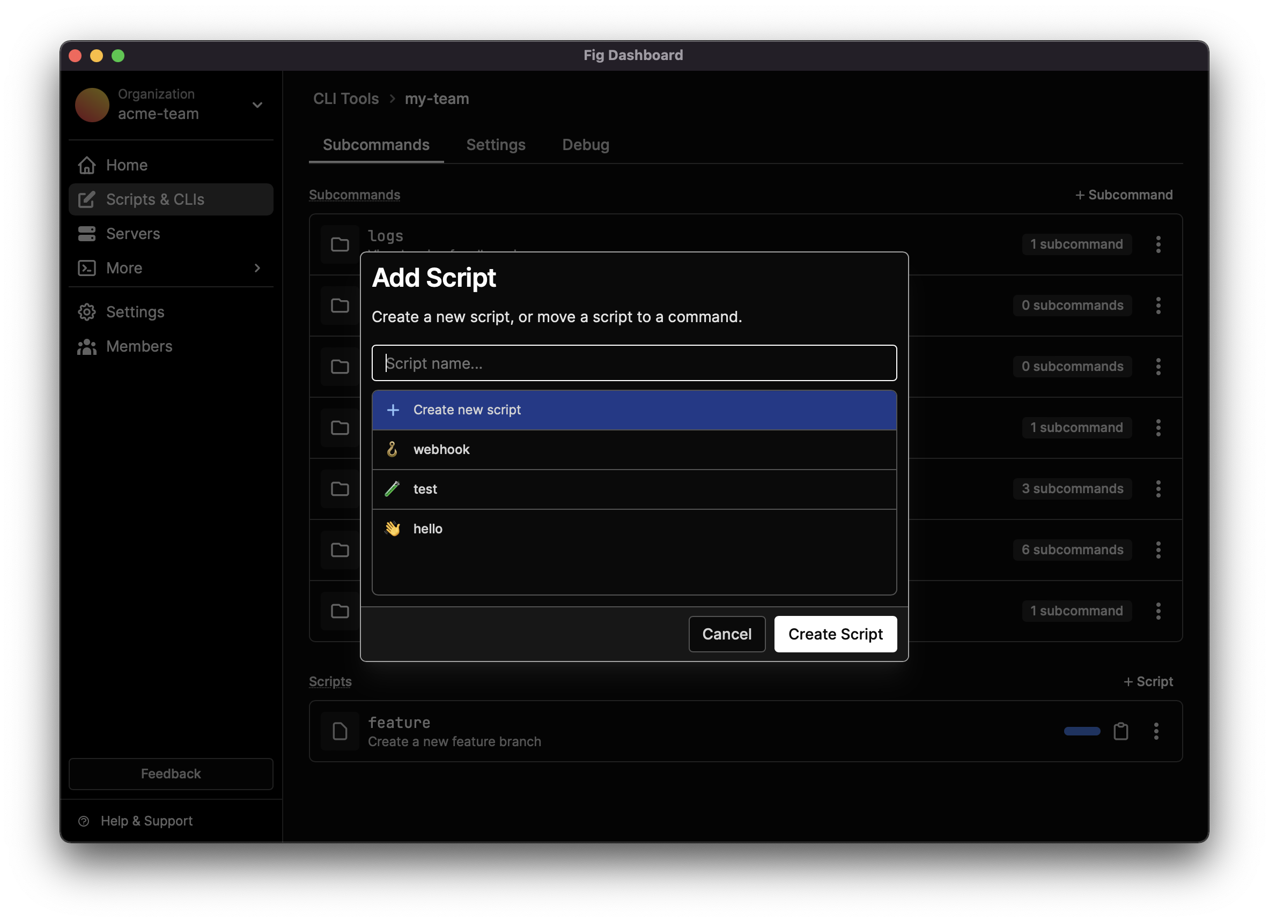
Task: Click the Subcommands section heading
Action: 355,195
